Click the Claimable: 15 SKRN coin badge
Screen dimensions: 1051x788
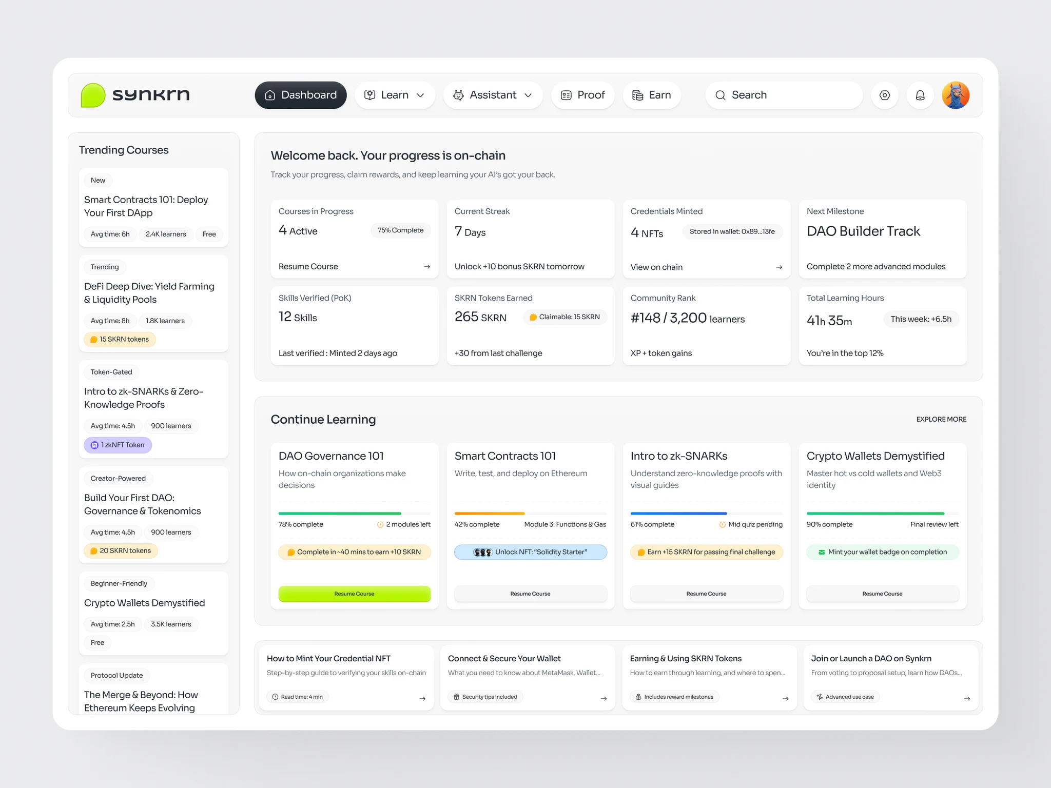(565, 317)
